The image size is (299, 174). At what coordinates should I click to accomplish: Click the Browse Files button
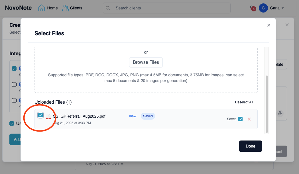(x=146, y=62)
